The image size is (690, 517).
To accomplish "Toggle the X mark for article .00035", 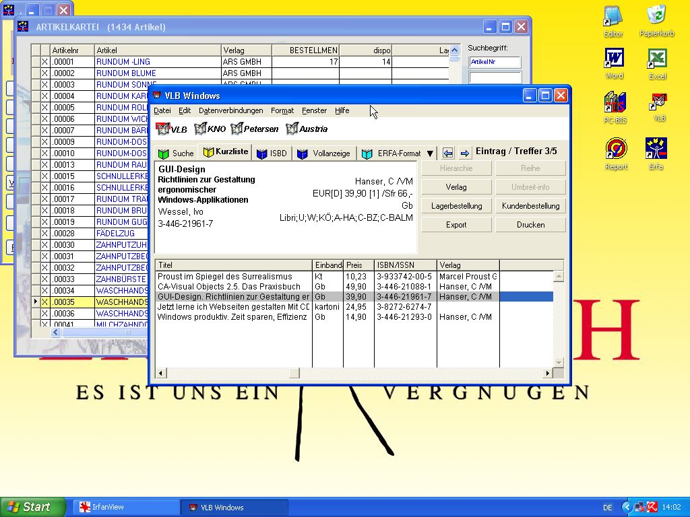I will point(44,302).
